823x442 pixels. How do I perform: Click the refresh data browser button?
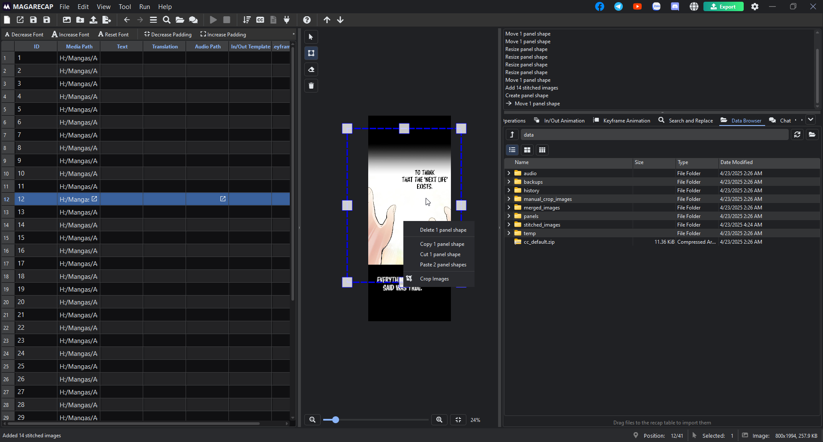point(797,134)
